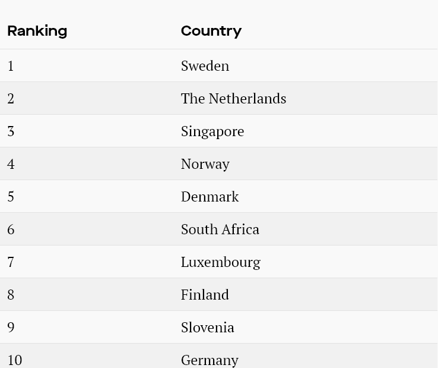
Task: Click ranking number 1
Action: point(11,66)
